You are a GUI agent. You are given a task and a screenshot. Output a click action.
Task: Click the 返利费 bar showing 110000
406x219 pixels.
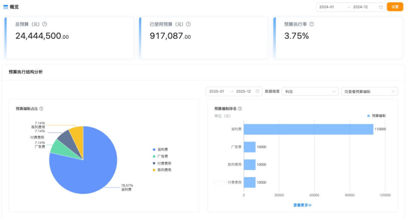tap(308, 129)
